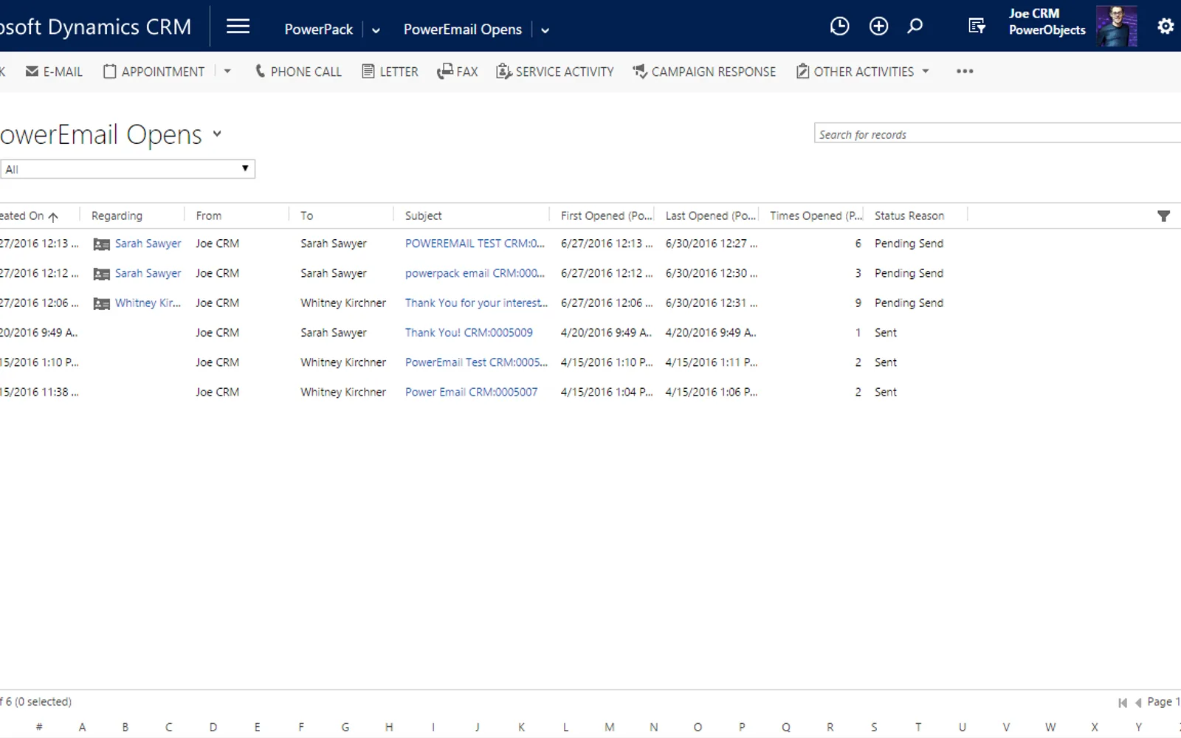Open the advanced find filter icon
The height and width of the screenshot is (738, 1181).
pos(977,27)
